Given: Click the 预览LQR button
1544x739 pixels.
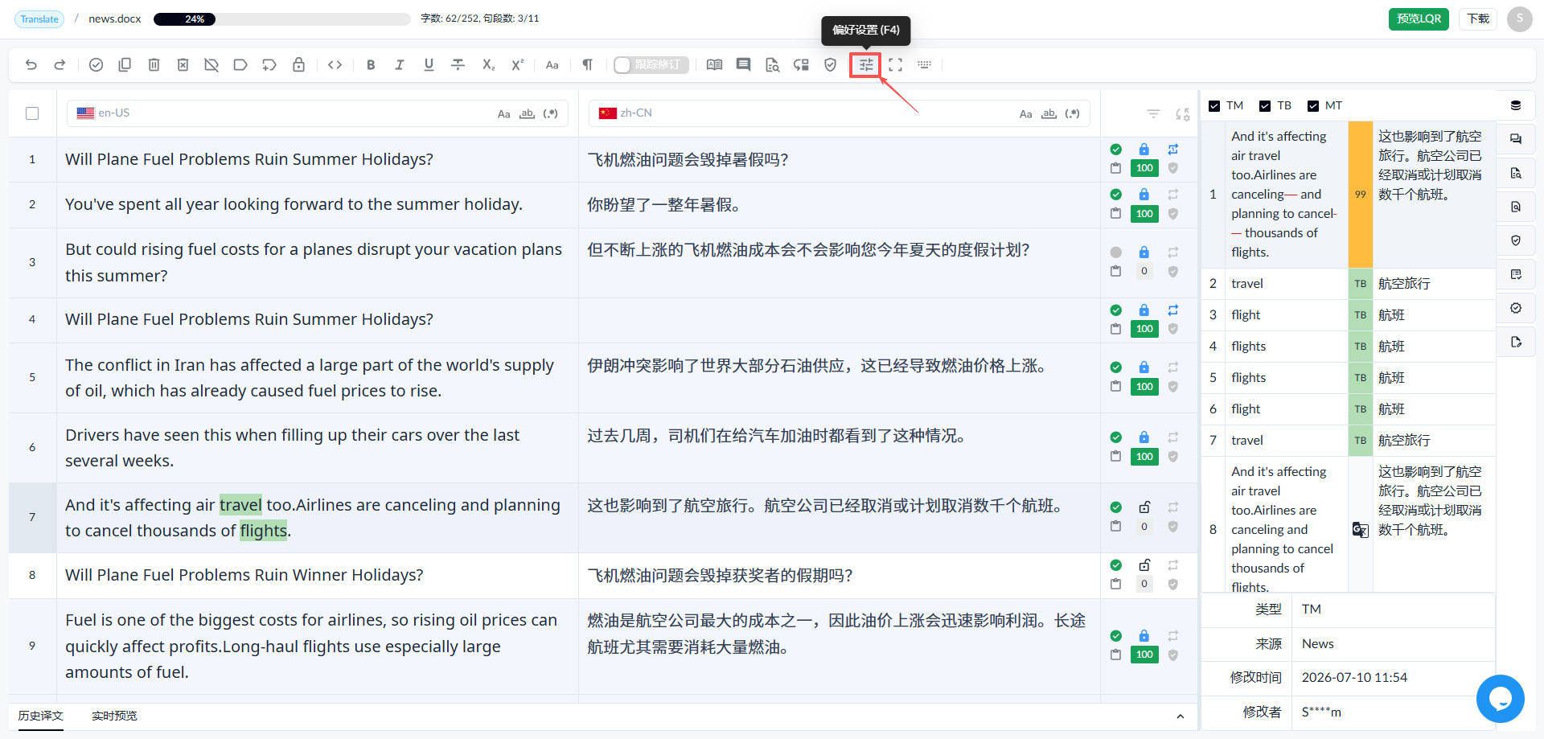Looking at the screenshot, I should point(1419,18).
